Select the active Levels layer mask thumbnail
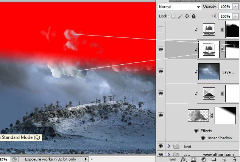 click(x=232, y=50)
